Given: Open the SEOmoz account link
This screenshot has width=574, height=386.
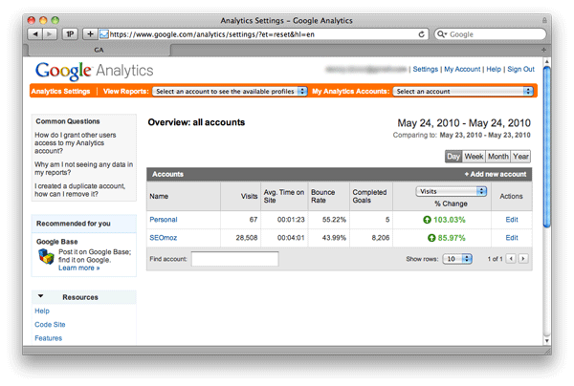Looking at the screenshot, I should tap(165, 238).
